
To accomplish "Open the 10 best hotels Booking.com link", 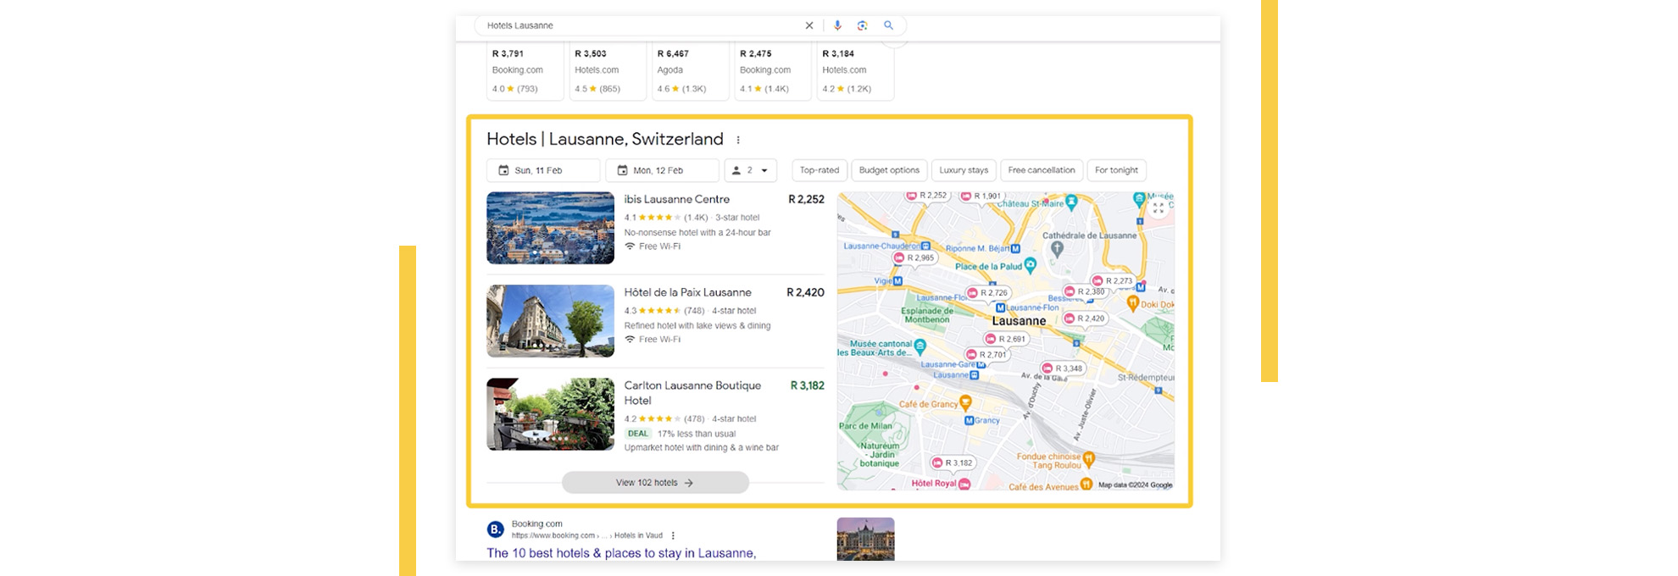I will point(621,553).
